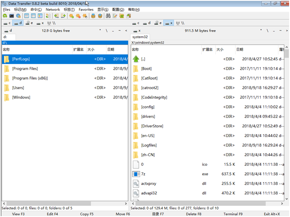Viewport: 290px width, 217px height.
Task: Switch left panel to drive c
Action: coord(7,23)
